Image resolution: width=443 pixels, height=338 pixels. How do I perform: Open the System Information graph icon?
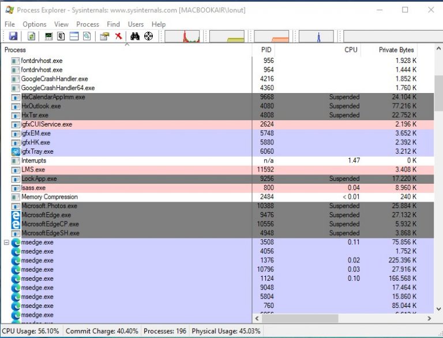(x=48, y=36)
